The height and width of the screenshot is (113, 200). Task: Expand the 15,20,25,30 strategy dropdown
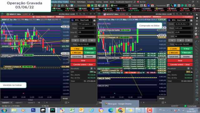(x=182, y=24)
